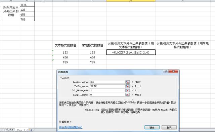Click the help question-mark button in dialog title
Viewport: 215px width, 132px height.
coord(166,71)
